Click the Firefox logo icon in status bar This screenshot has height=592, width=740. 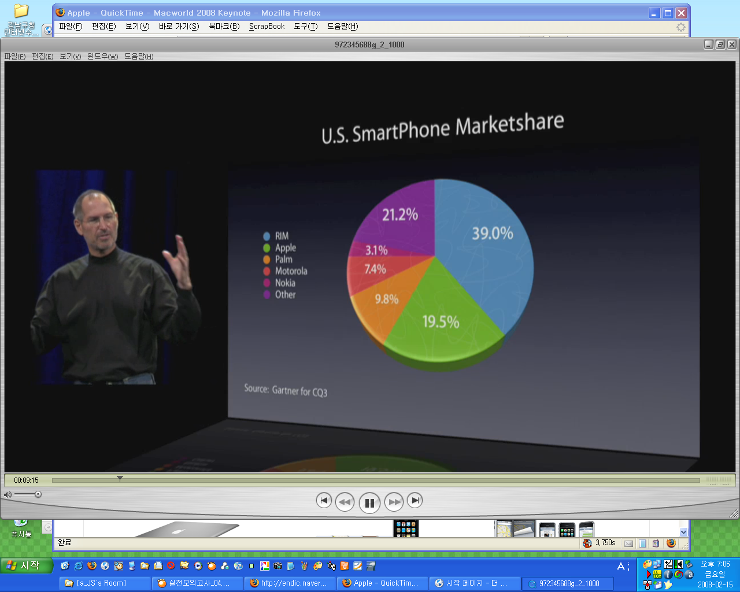click(671, 543)
